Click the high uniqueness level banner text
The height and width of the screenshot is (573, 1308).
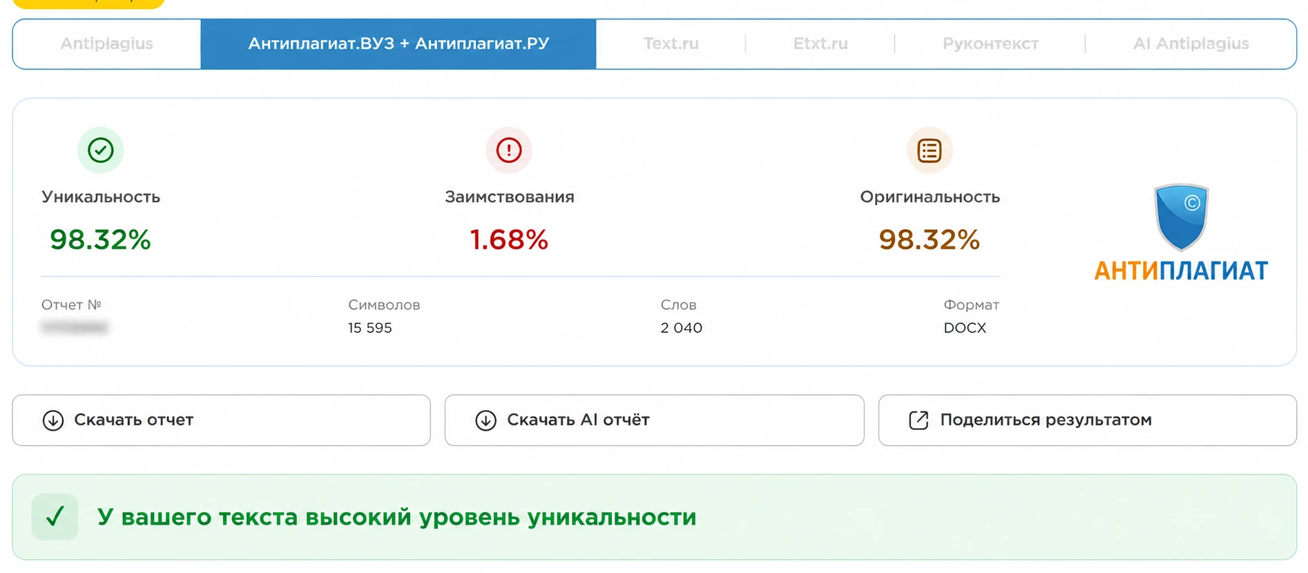[397, 517]
